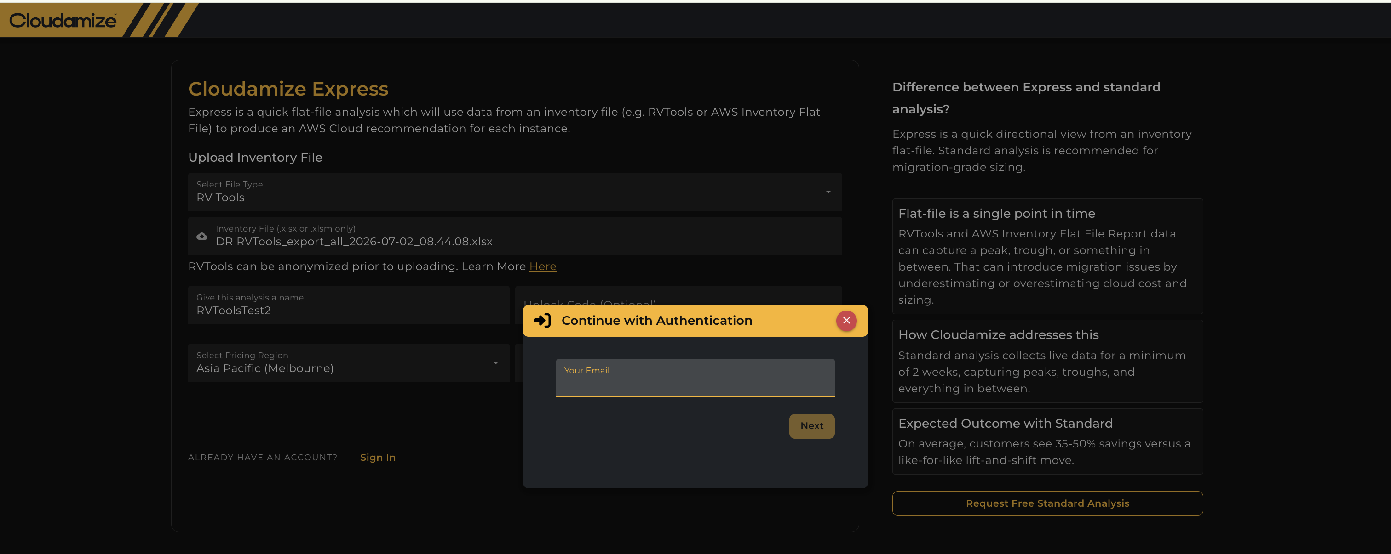
Task: Close the authentication dialog
Action: (x=846, y=321)
